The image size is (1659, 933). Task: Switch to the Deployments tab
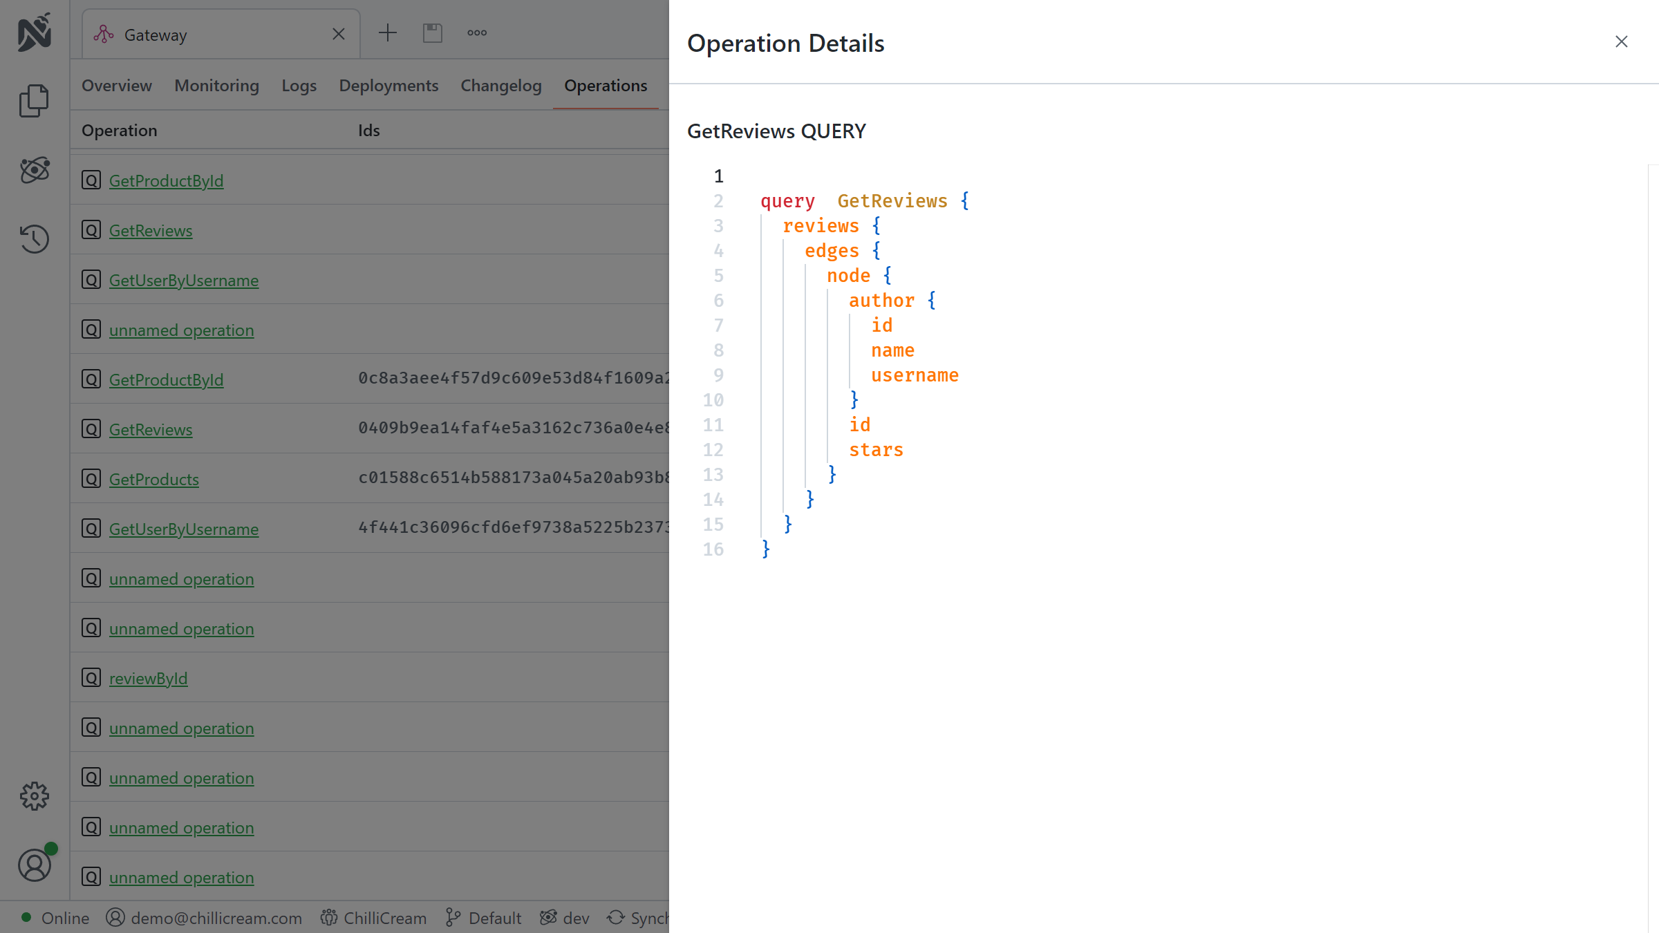(388, 86)
